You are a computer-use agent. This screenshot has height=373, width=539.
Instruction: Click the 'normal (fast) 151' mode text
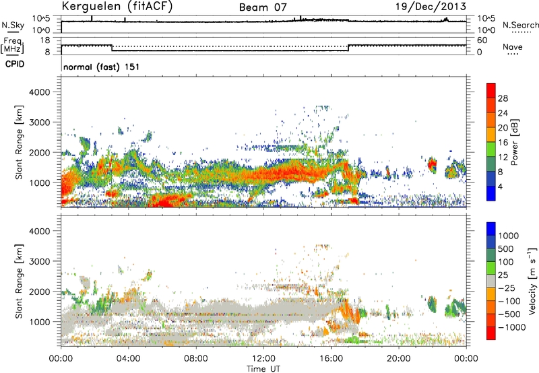(102, 67)
